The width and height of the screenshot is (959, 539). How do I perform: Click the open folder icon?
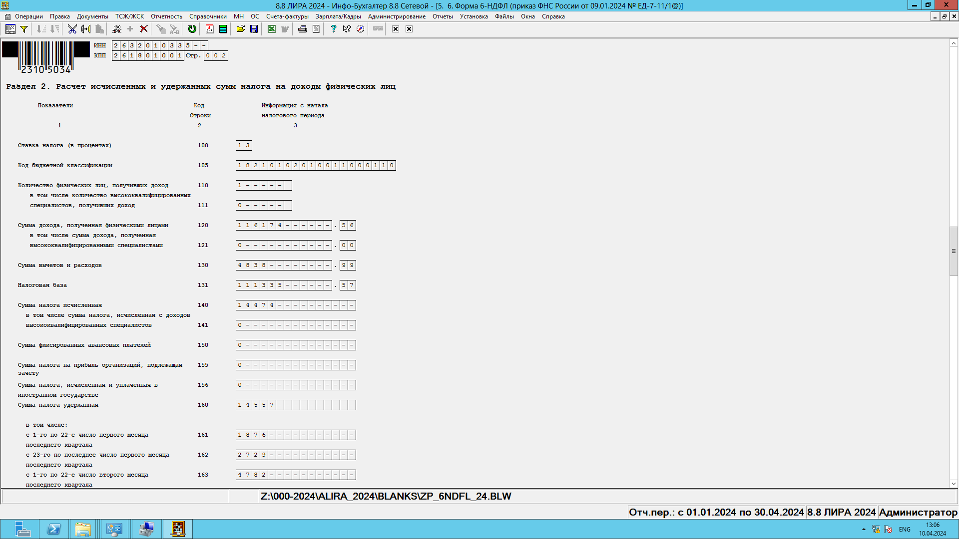[241, 29]
